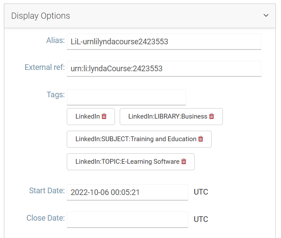Screen dimensions: 281x238
Task: Click trash icon for Training and Education tag
Action: 201,139
